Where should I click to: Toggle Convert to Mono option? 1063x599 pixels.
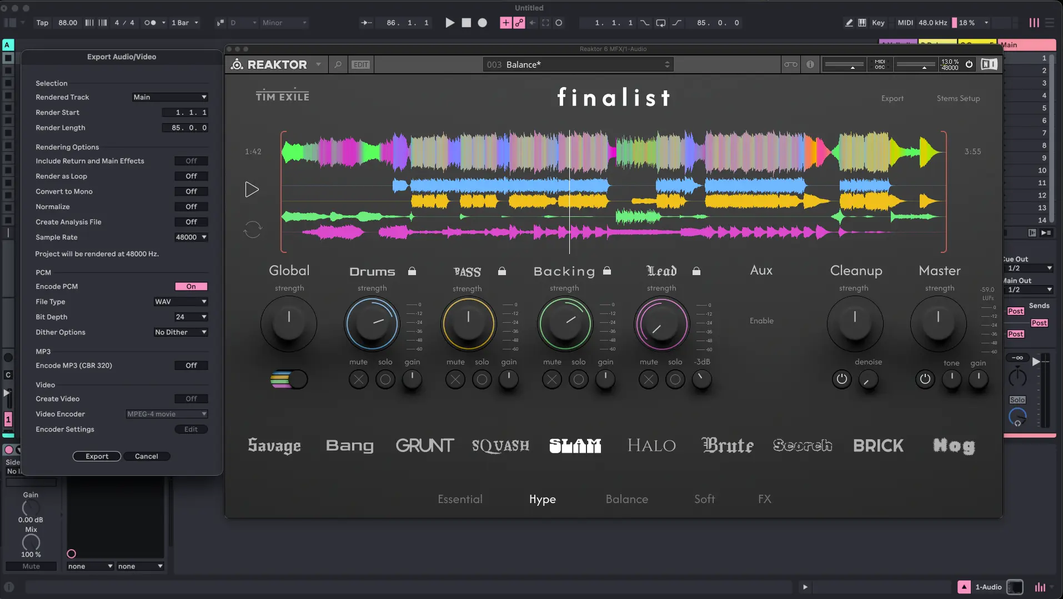click(191, 191)
